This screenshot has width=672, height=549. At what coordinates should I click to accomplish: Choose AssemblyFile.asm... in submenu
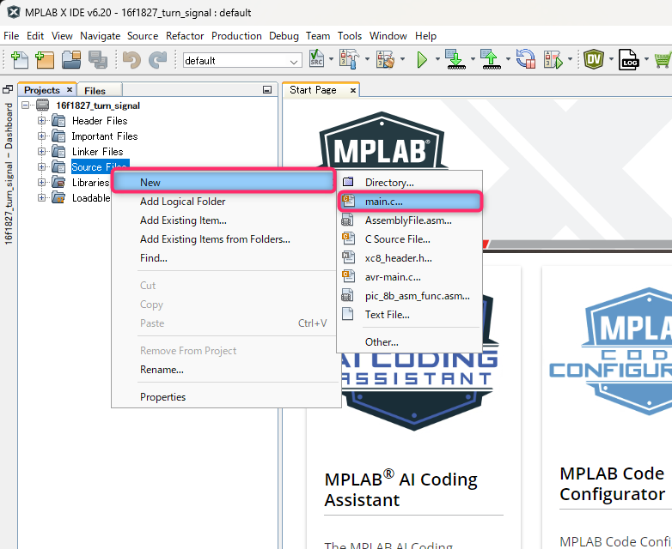[410, 220]
